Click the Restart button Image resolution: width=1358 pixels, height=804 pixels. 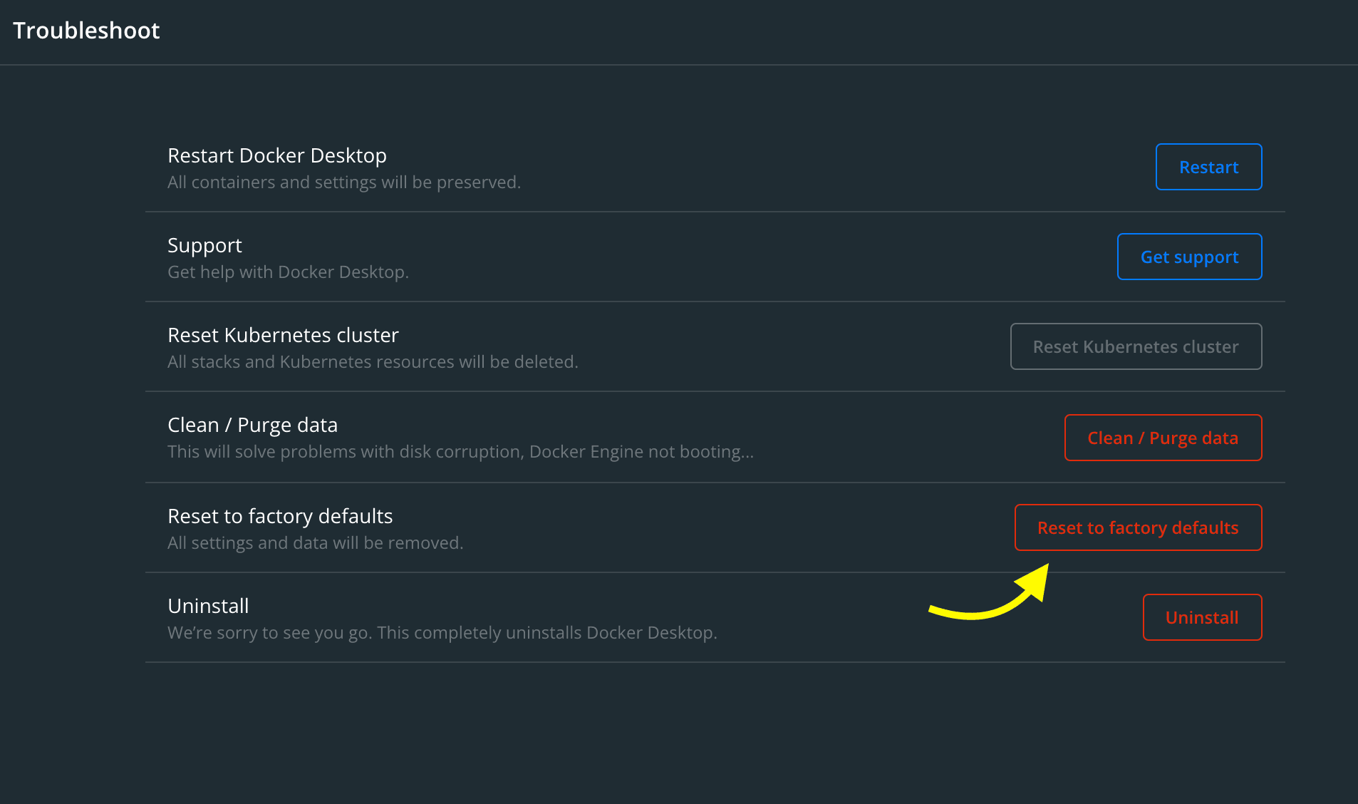click(1208, 167)
